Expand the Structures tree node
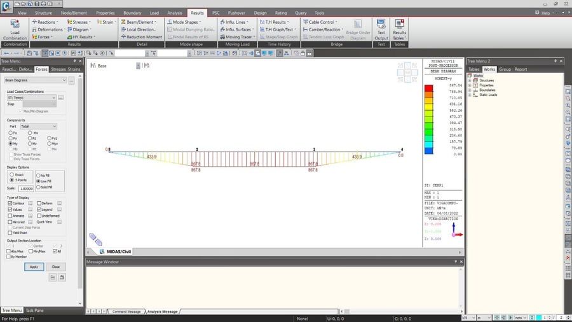 click(470, 81)
